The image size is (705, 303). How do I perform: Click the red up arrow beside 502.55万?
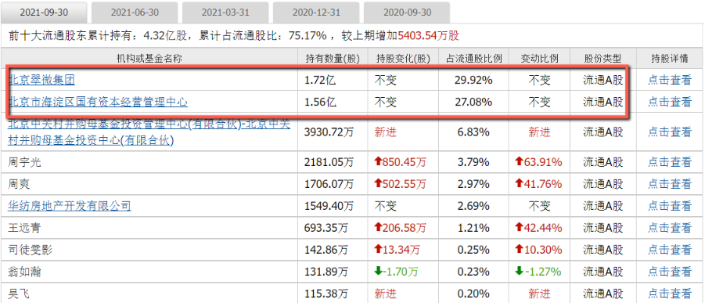click(x=378, y=184)
